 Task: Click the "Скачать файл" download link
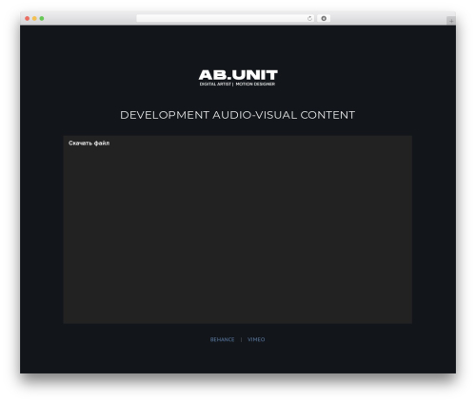click(x=89, y=144)
